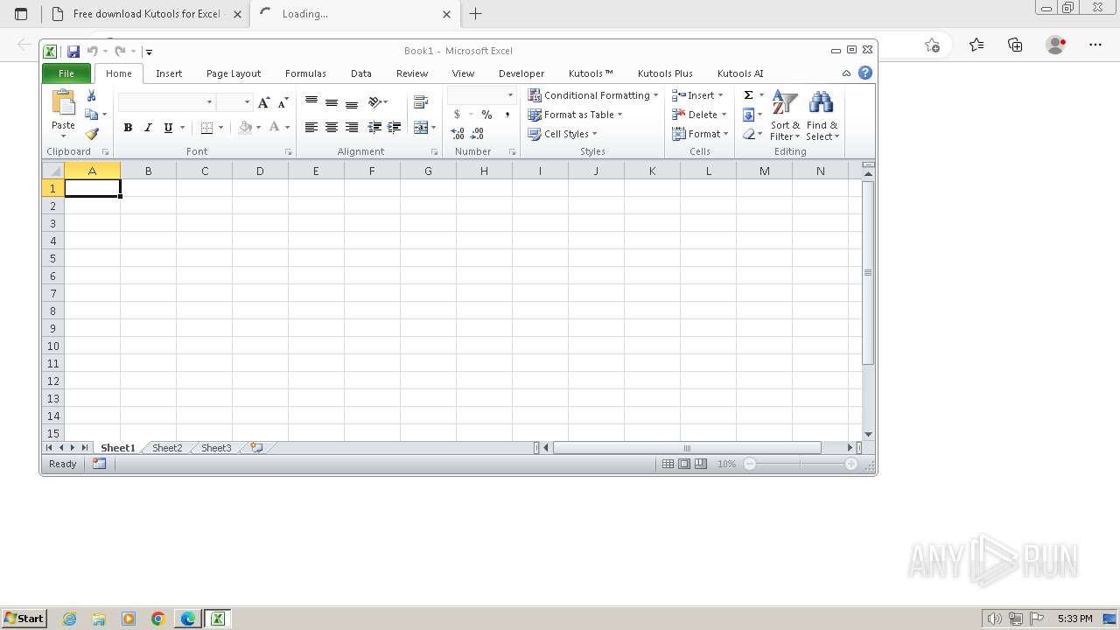Image resolution: width=1120 pixels, height=630 pixels.
Task: Click the Delete cells button
Action: coord(699,115)
